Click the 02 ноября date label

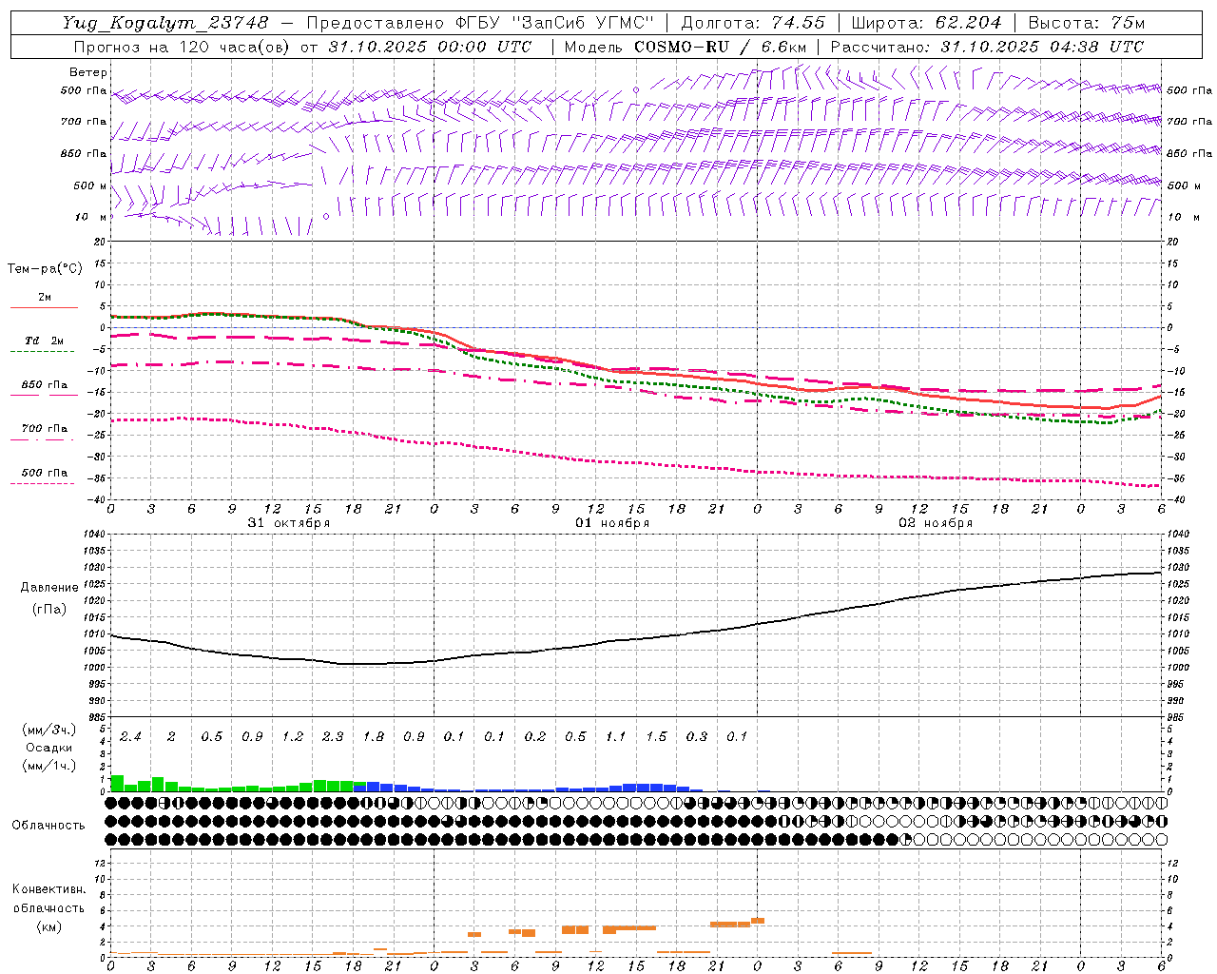tap(936, 523)
